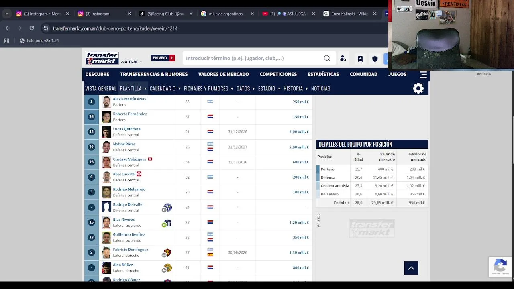Screen dimensions: 514x289
Task: Click Alan Núñez's club crest icon
Action: coord(167,268)
